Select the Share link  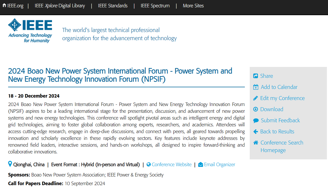pyautogui.click(x=267, y=76)
